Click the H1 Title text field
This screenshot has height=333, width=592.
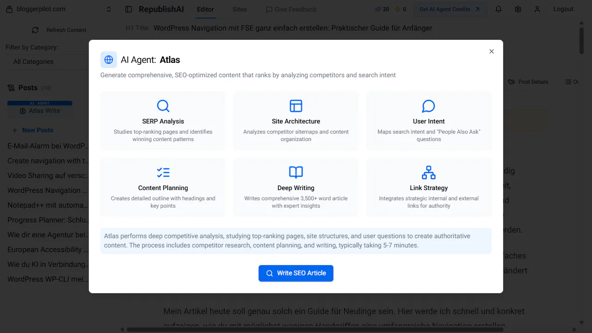click(x=293, y=28)
